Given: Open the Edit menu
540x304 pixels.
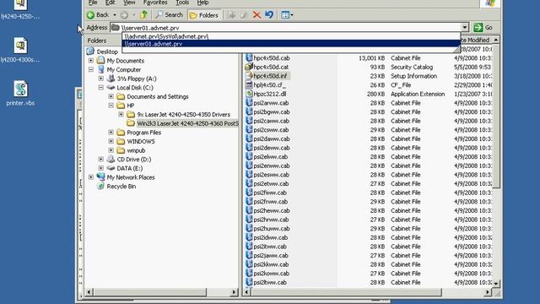Looking at the screenshot, I should [111, 3].
